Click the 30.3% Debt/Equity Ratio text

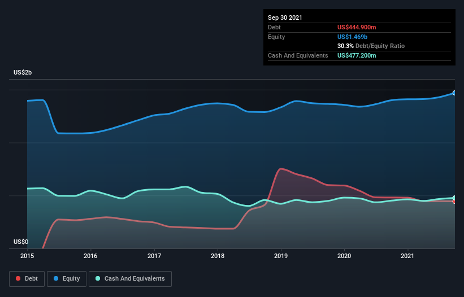click(x=371, y=46)
